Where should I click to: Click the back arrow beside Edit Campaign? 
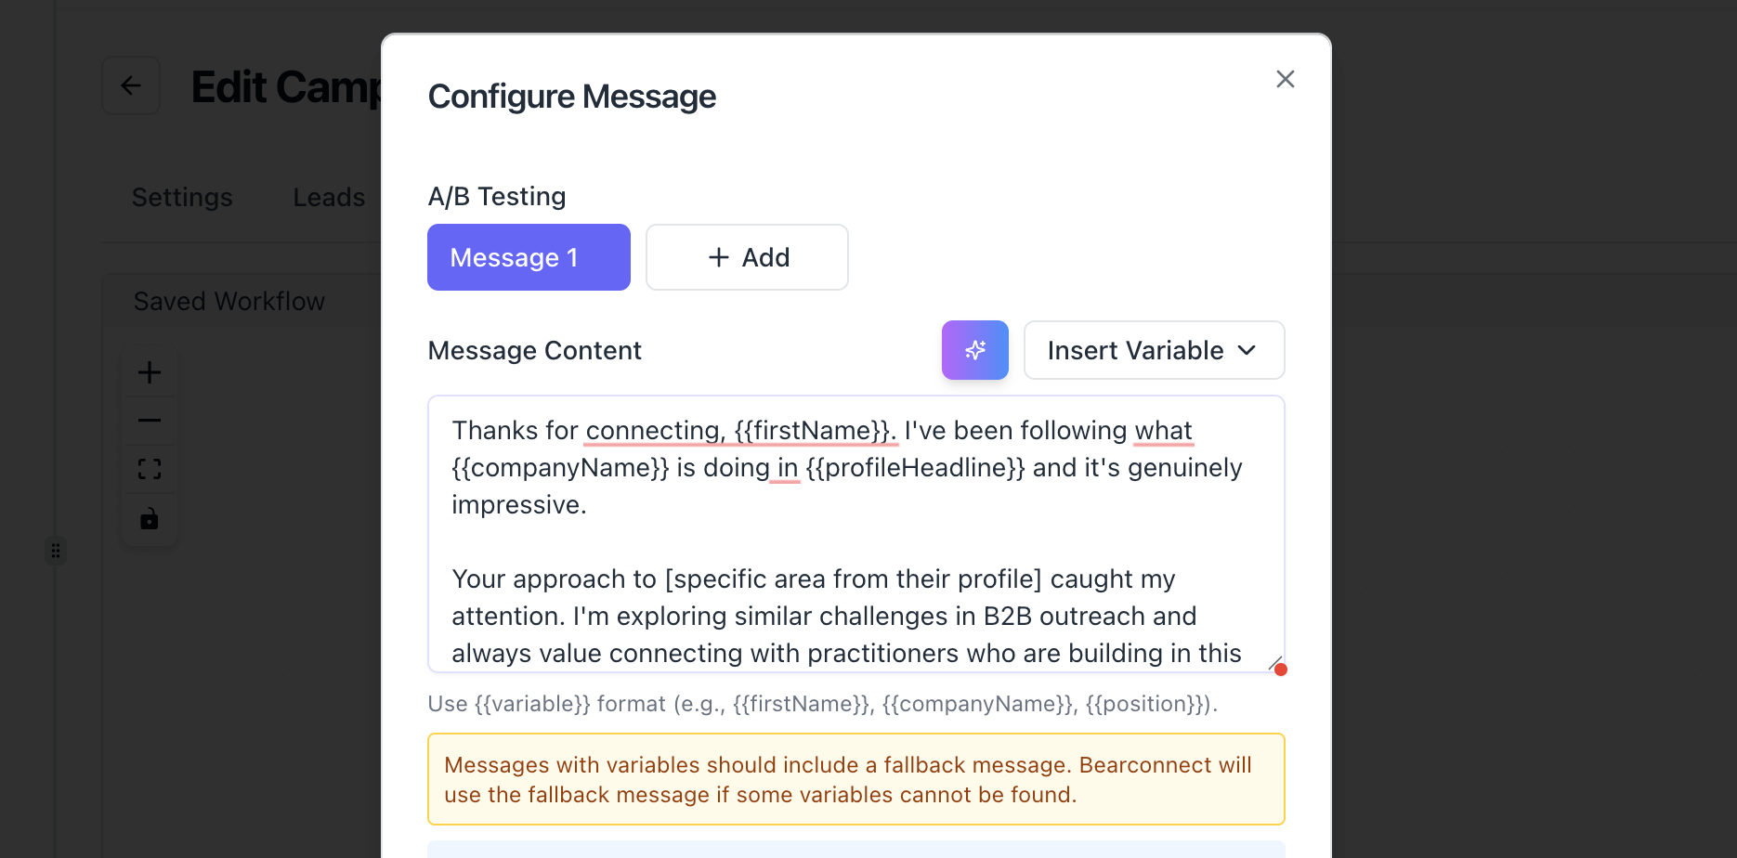tap(131, 86)
